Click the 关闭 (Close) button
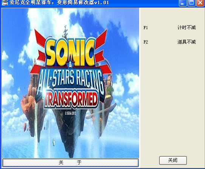 pos(173,160)
